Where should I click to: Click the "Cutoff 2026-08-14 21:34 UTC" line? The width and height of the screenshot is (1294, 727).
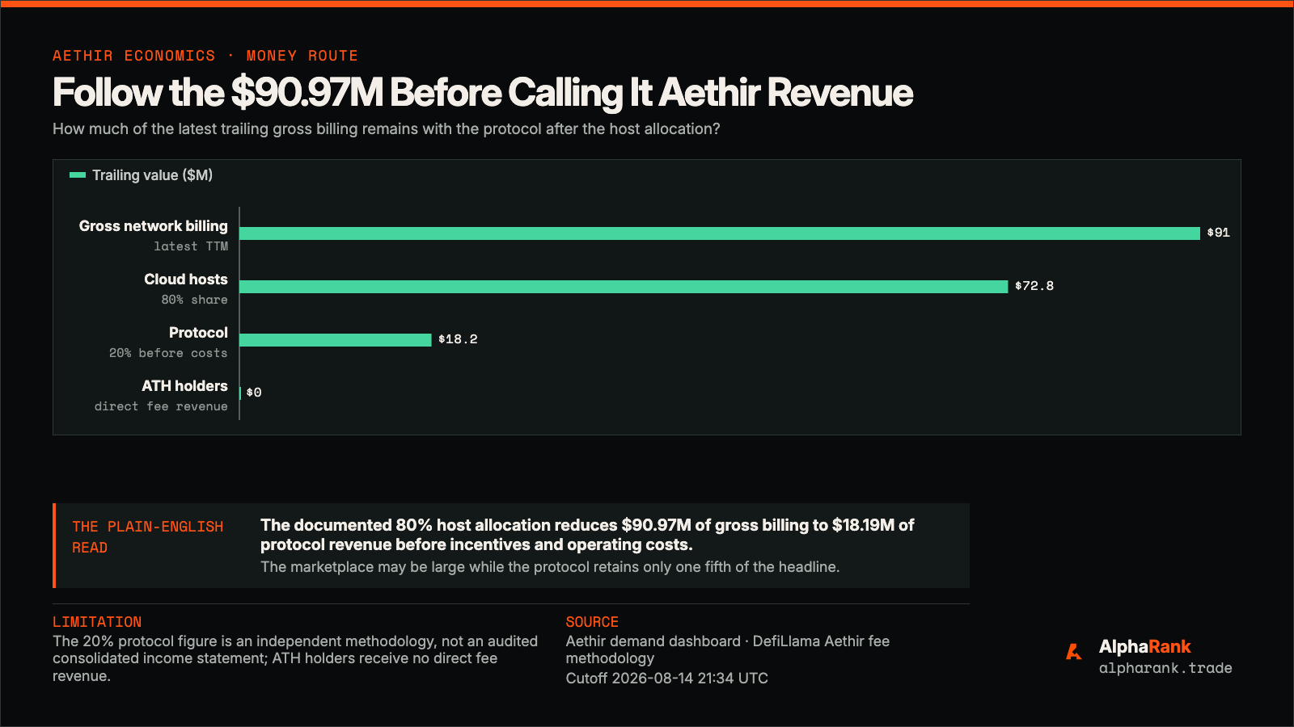tap(667, 679)
